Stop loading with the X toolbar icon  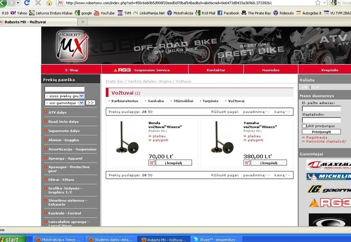38,3
